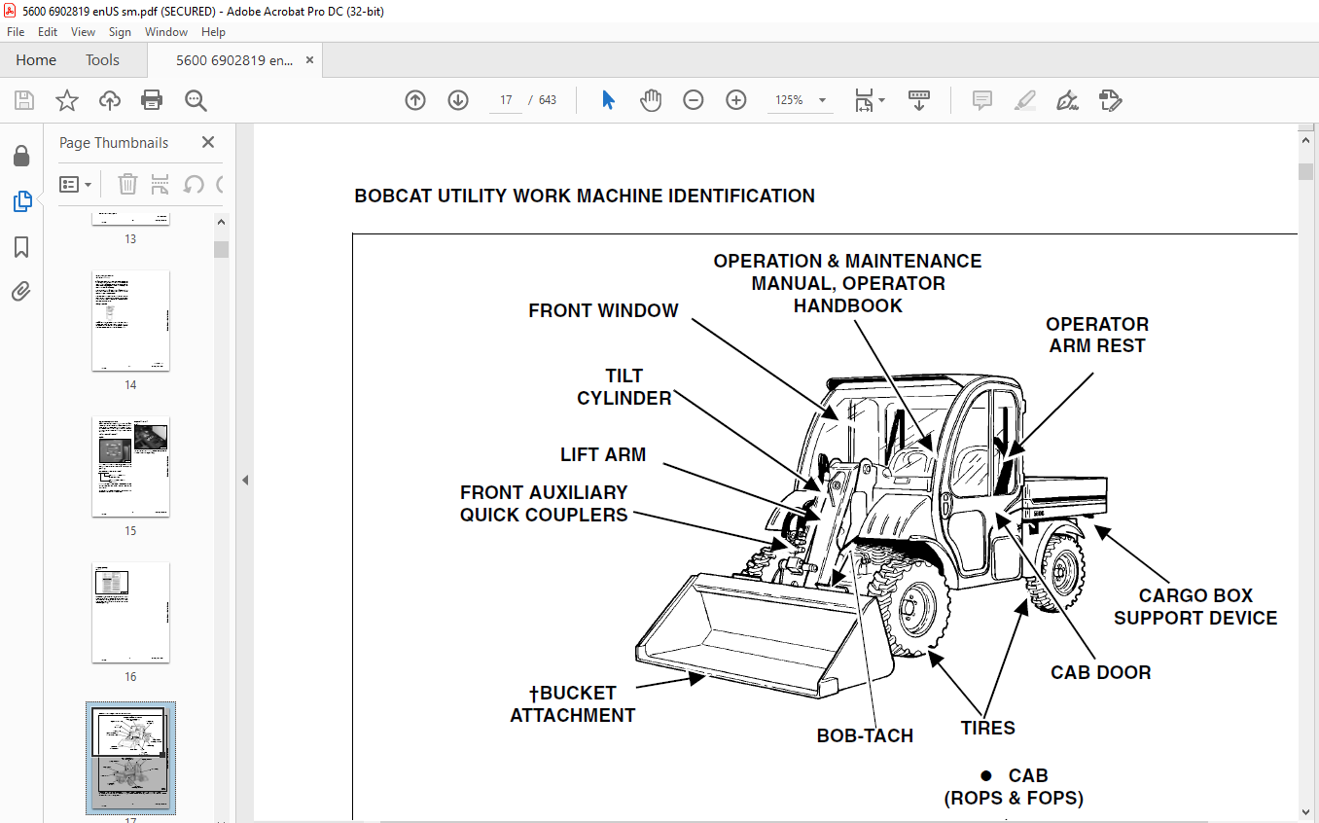Click the CAB DOOR label
This screenshot has height=823, width=1319.
click(x=1100, y=672)
